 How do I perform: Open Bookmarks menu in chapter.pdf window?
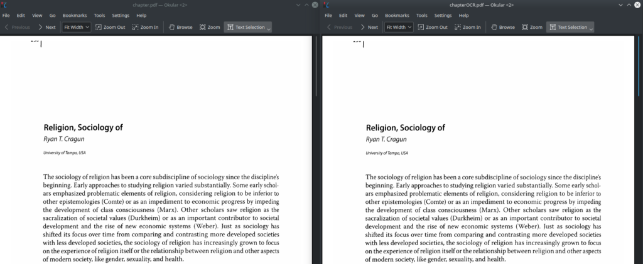coord(75,16)
